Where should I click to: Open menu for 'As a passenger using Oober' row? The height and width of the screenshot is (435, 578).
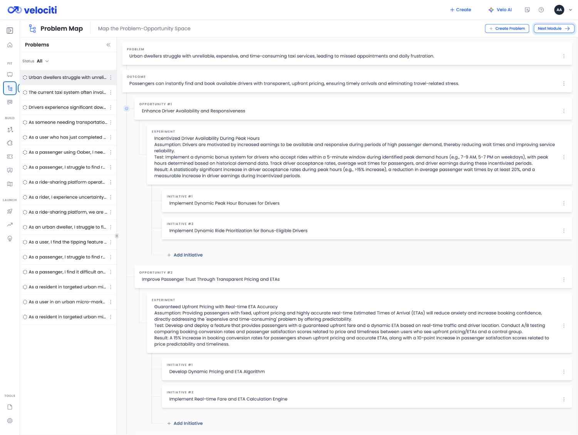point(111,152)
